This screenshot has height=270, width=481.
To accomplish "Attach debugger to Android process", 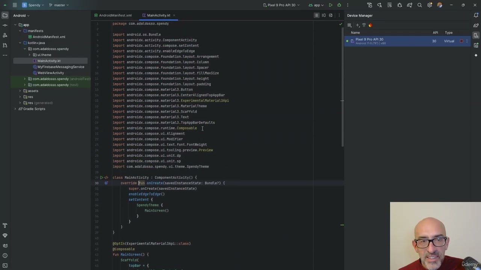I will [x=399, y=5].
